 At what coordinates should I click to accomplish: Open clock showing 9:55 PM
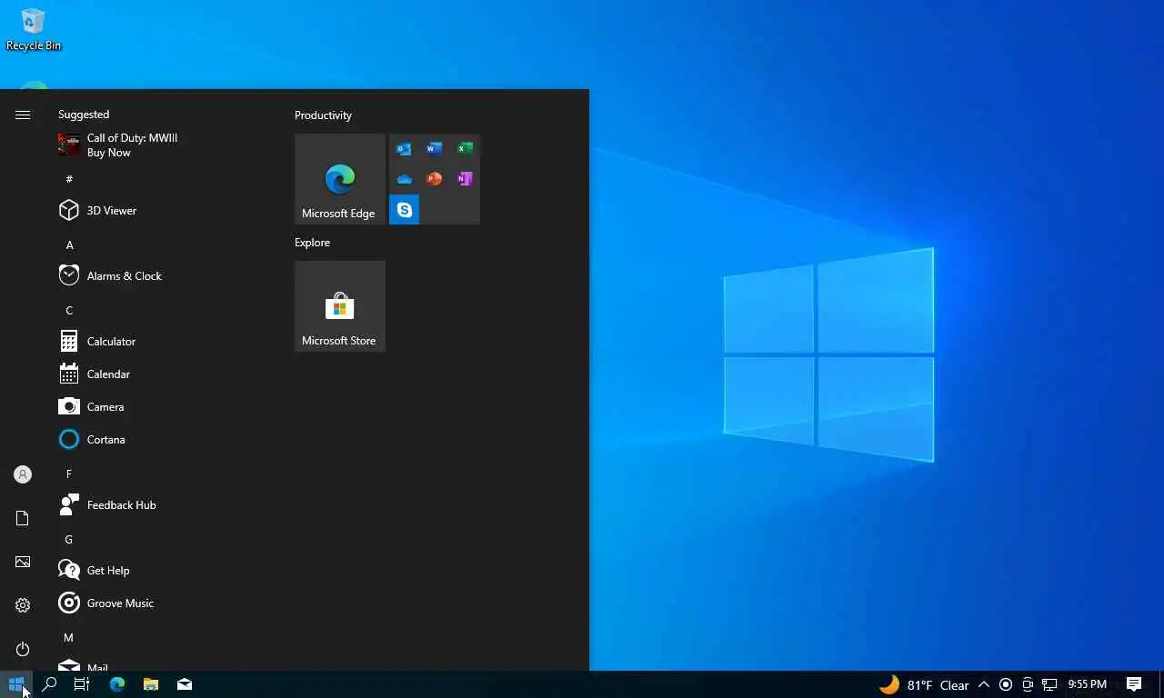coord(1088,684)
